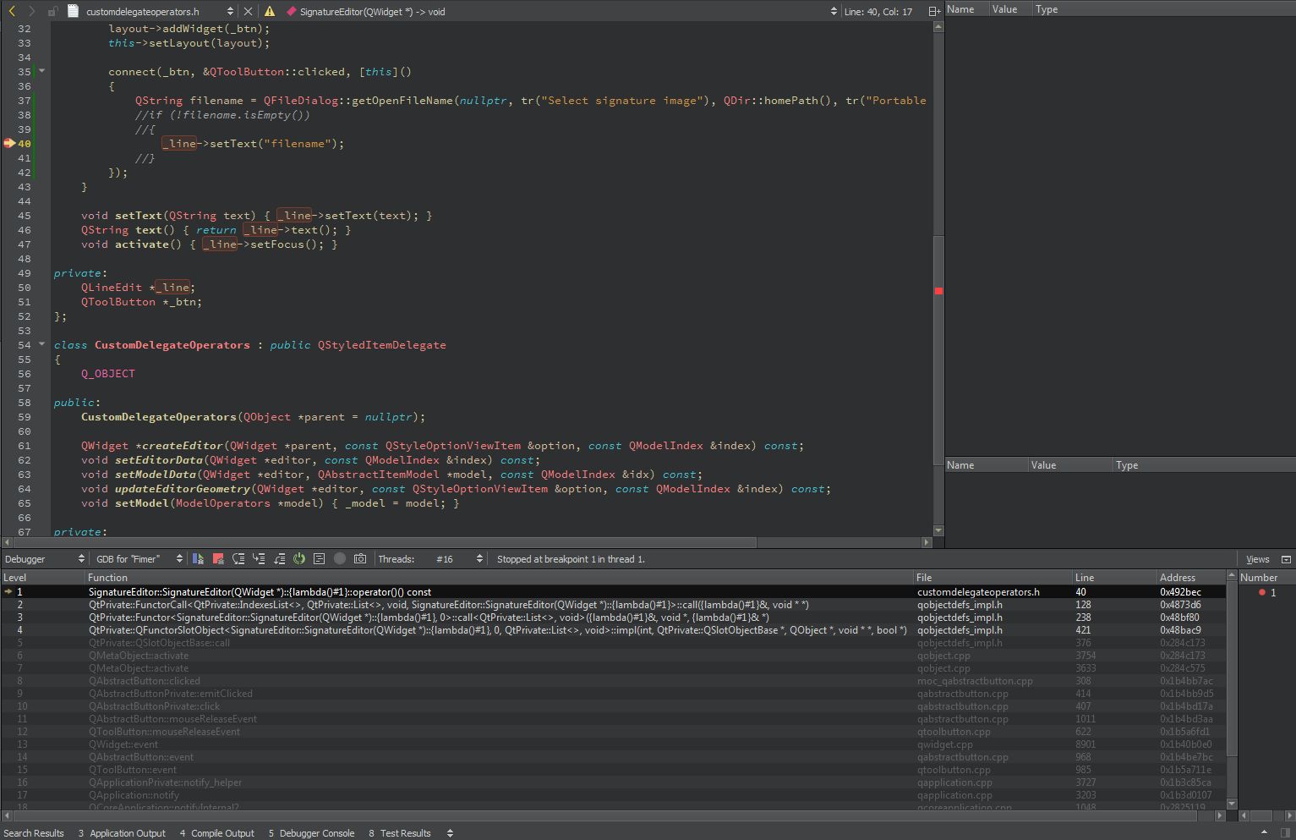Step over the current line
Screen dimensions: 1296x840
point(238,558)
